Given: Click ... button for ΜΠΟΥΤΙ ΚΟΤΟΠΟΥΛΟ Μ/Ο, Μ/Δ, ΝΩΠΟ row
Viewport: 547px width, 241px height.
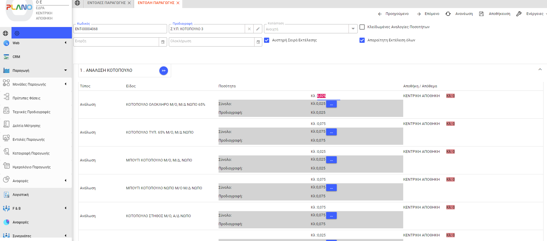Looking at the screenshot, I should tap(331, 160).
